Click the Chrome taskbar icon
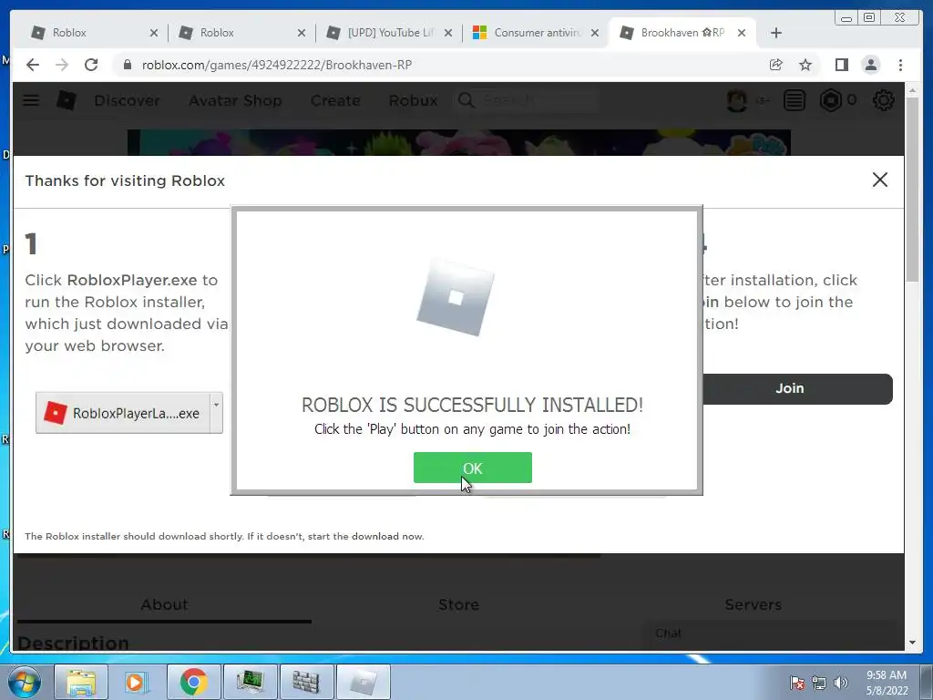The height and width of the screenshot is (700, 933). click(x=193, y=682)
